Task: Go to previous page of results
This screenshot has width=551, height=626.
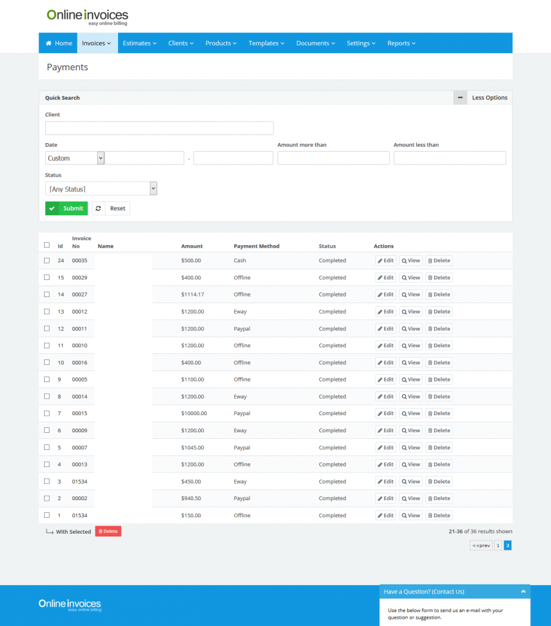Action: tap(481, 545)
